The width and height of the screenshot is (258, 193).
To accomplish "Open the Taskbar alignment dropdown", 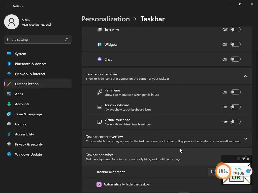I will (213, 172).
